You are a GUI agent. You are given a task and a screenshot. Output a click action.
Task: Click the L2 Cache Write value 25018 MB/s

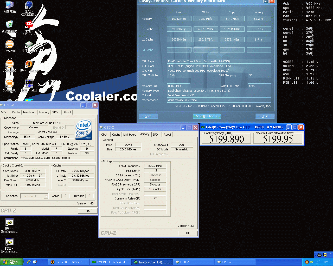click(206, 39)
